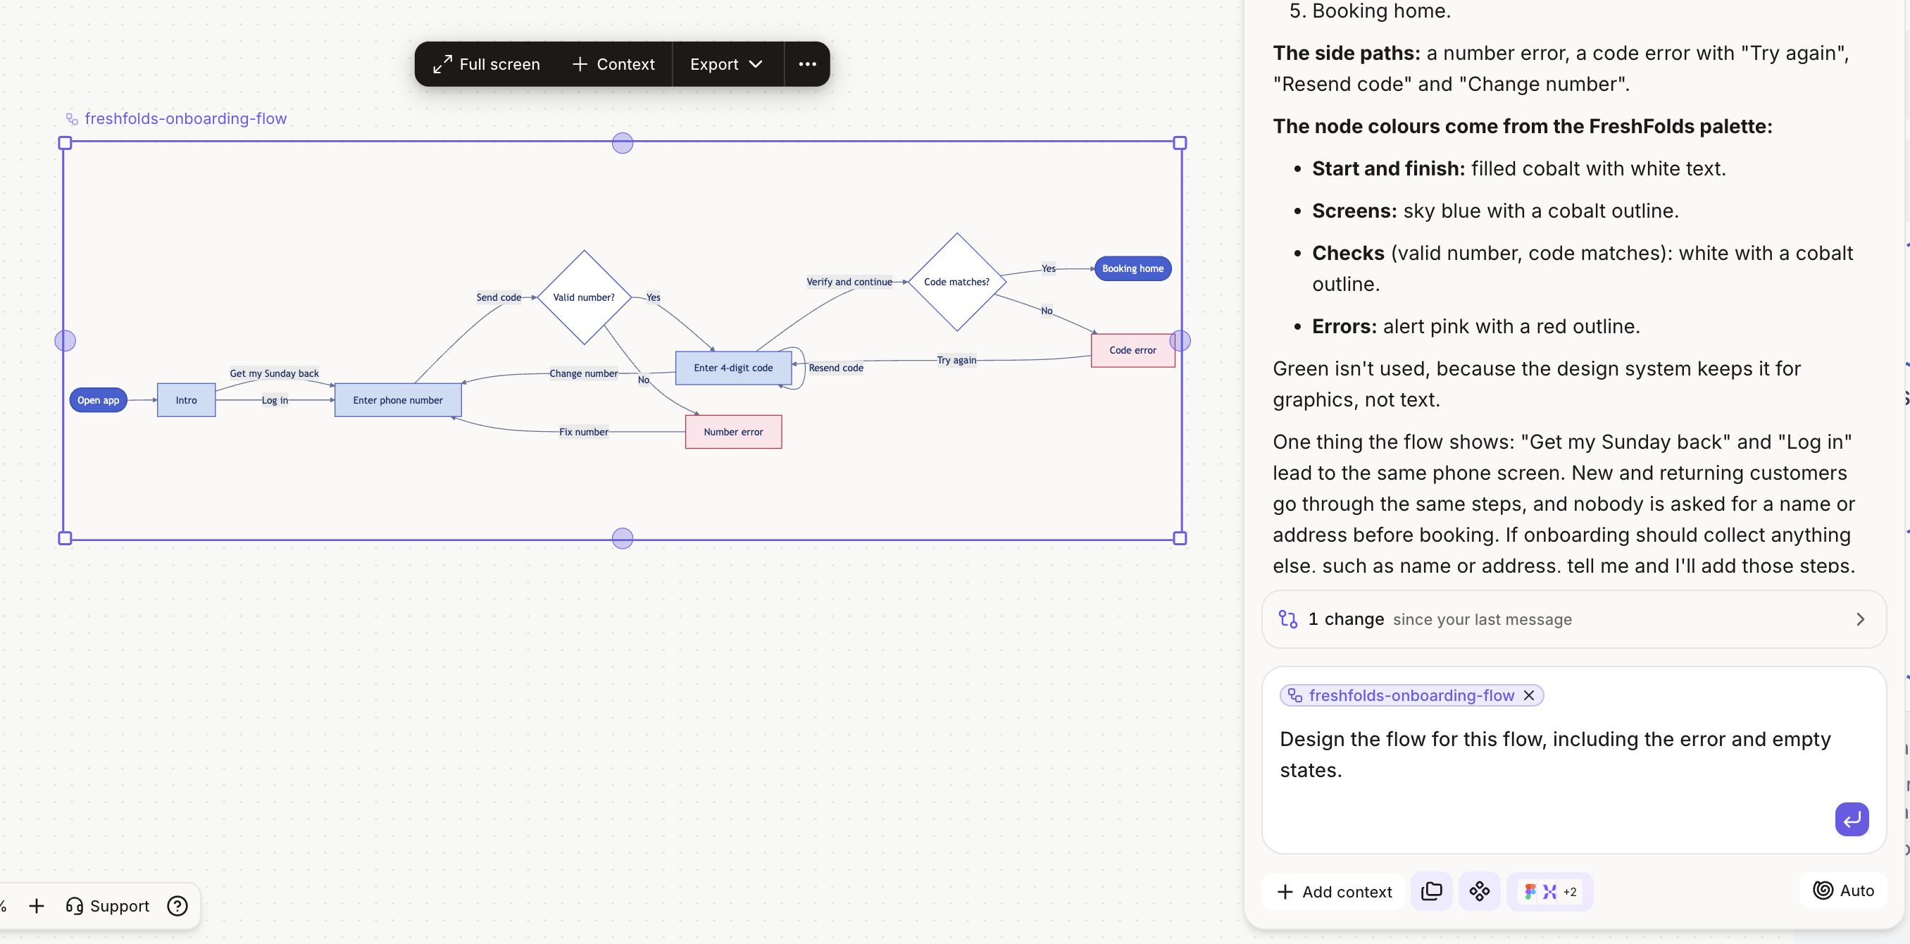Select the Open app start node
The image size is (1910, 944).
99,400
